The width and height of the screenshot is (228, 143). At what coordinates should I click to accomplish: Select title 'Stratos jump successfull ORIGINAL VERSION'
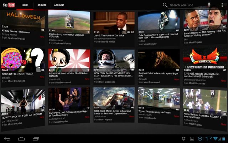click(67, 35)
